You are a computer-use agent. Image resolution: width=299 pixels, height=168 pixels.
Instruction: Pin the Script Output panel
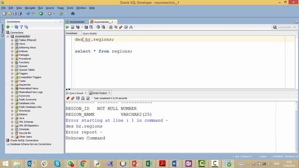[x=68, y=98]
